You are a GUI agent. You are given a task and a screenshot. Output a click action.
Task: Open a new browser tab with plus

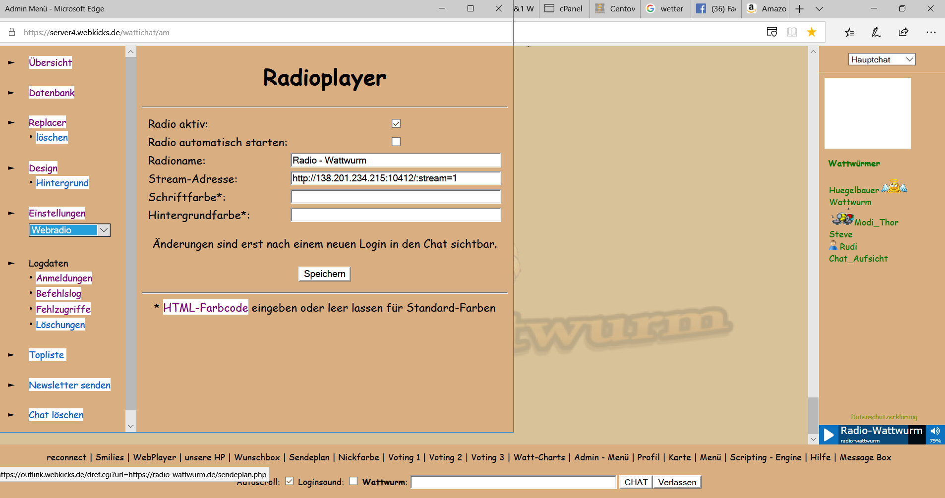tap(800, 9)
